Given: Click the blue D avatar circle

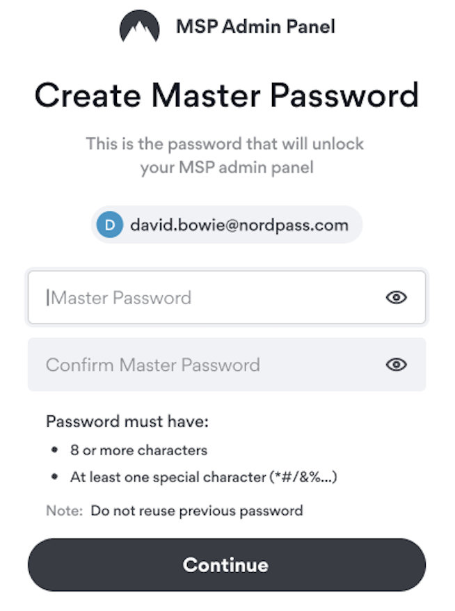Looking at the screenshot, I should click(x=110, y=225).
